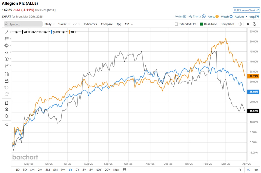Pick the measurement range tool
Image resolution: width=261 pixels, height=173 pixels.
[6, 66]
